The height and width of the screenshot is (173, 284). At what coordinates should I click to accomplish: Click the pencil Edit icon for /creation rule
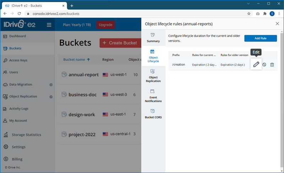(x=256, y=65)
